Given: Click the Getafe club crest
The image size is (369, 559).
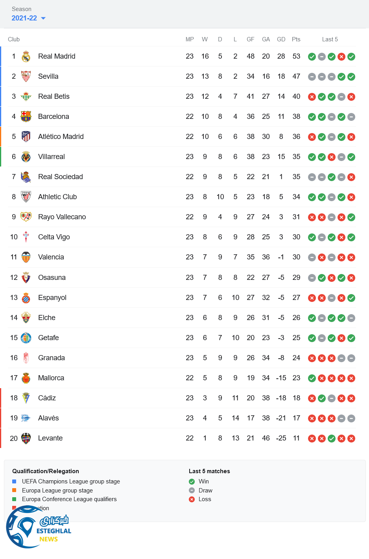Looking at the screenshot, I should (26, 338).
